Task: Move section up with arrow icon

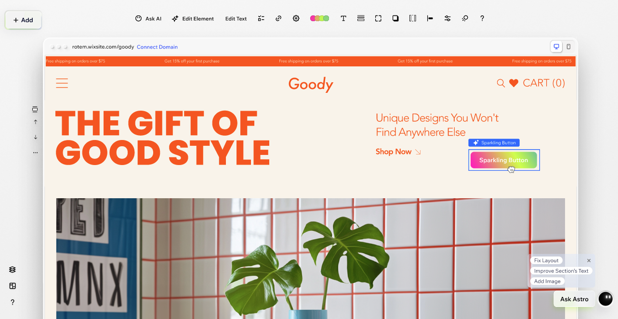Action: (x=35, y=122)
